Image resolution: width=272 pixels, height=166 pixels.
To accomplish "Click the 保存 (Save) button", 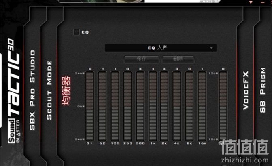I will tap(142, 59).
